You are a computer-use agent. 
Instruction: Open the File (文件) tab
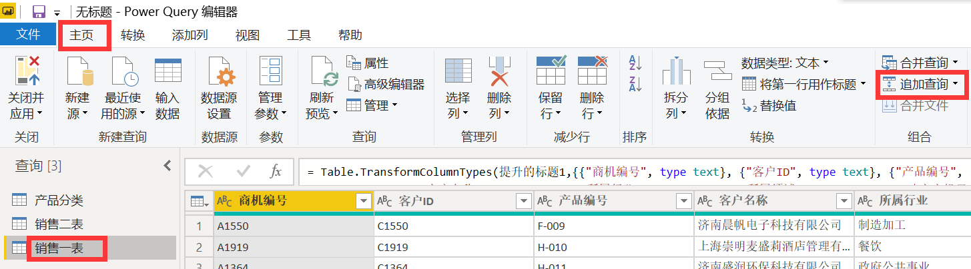28,35
